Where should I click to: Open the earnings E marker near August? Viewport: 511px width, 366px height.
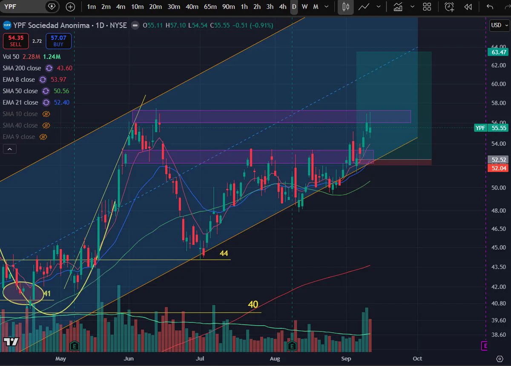tap(292, 345)
